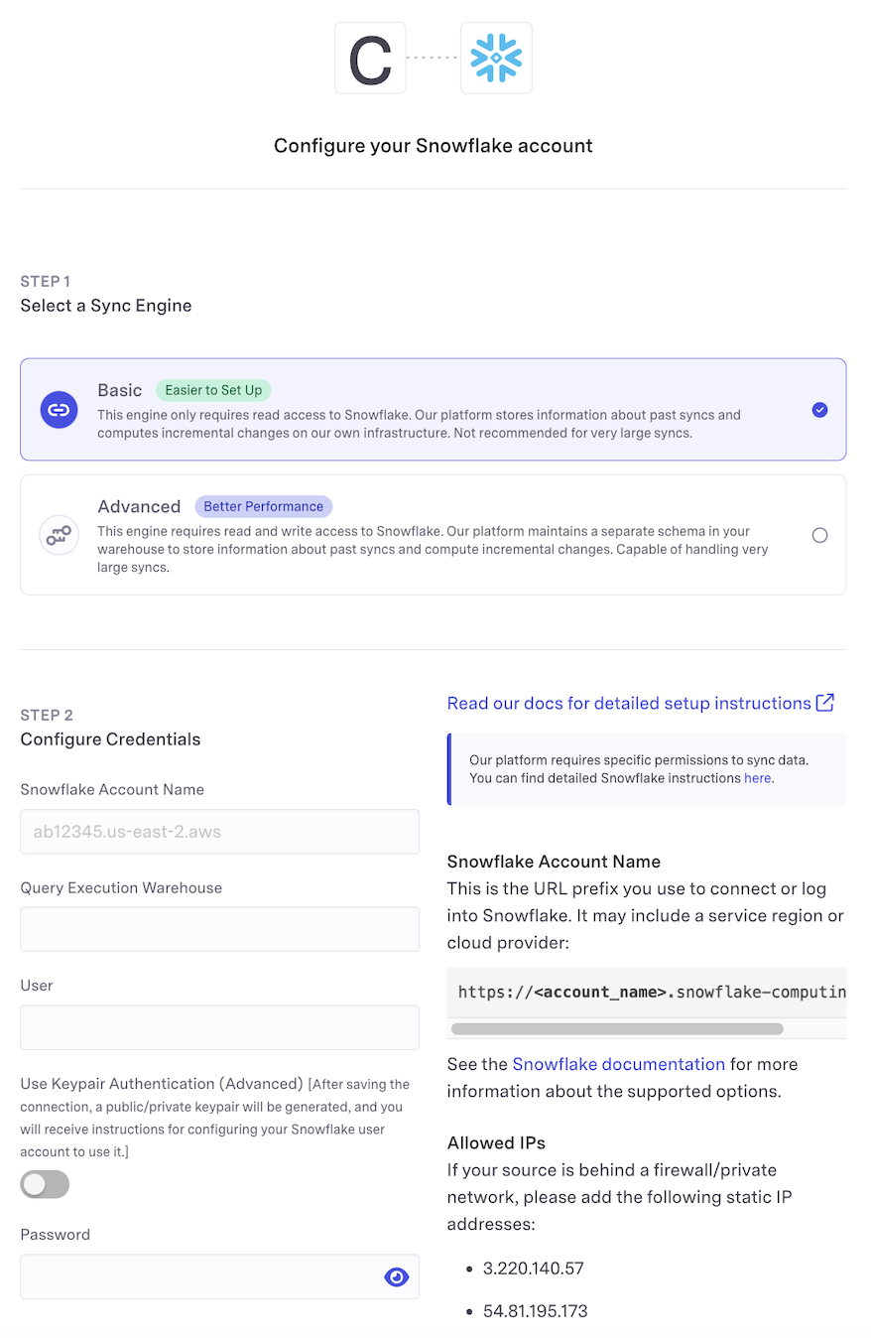Click the 'Easier to Set Up' badge
Viewport: 871px width, 1338px height.
[x=214, y=390]
